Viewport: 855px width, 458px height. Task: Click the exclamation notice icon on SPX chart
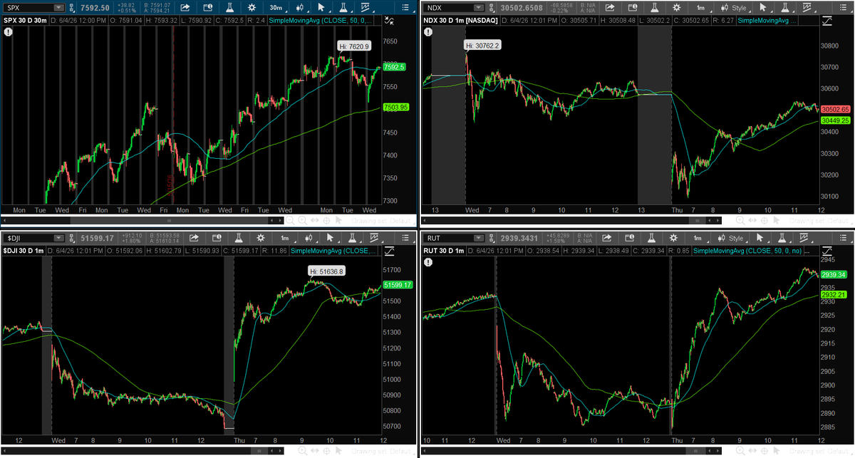pos(8,32)
